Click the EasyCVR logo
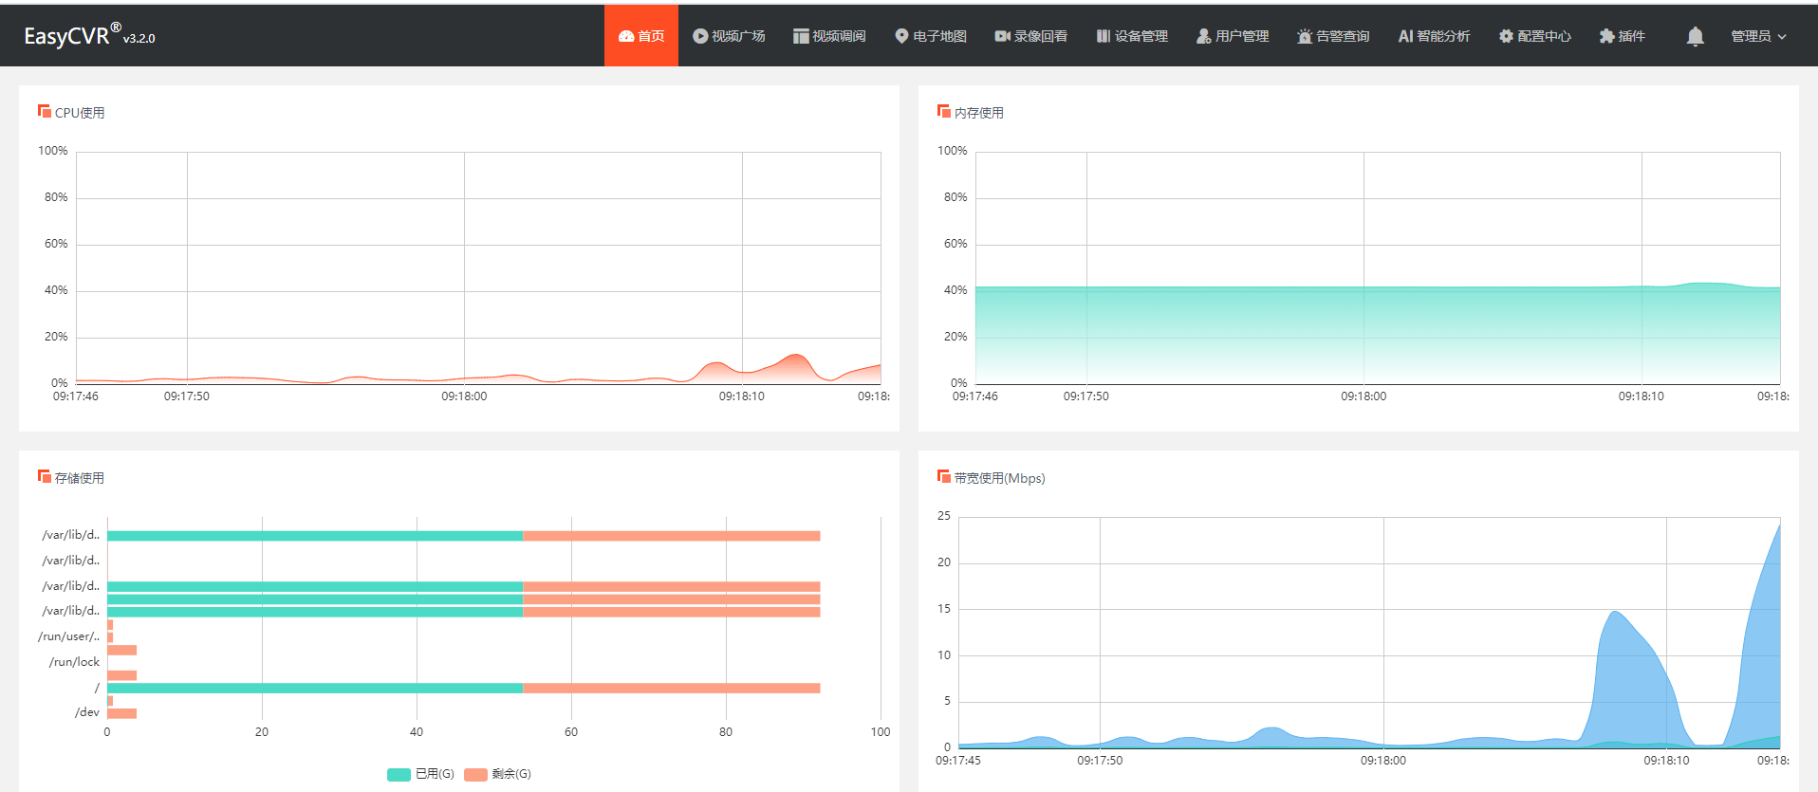Image resolution: width=1818 pixels, height=792 pixels. click(x=72, y=35)
